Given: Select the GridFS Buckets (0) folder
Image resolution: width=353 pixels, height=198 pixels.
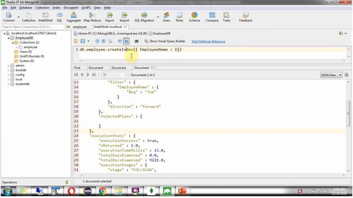Looking at the screenshot, I should [32, 56].
